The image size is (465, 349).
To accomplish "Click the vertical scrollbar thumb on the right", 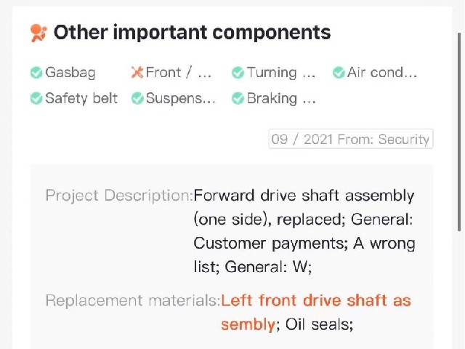I will pyautogui.click(x=459, y=132).
